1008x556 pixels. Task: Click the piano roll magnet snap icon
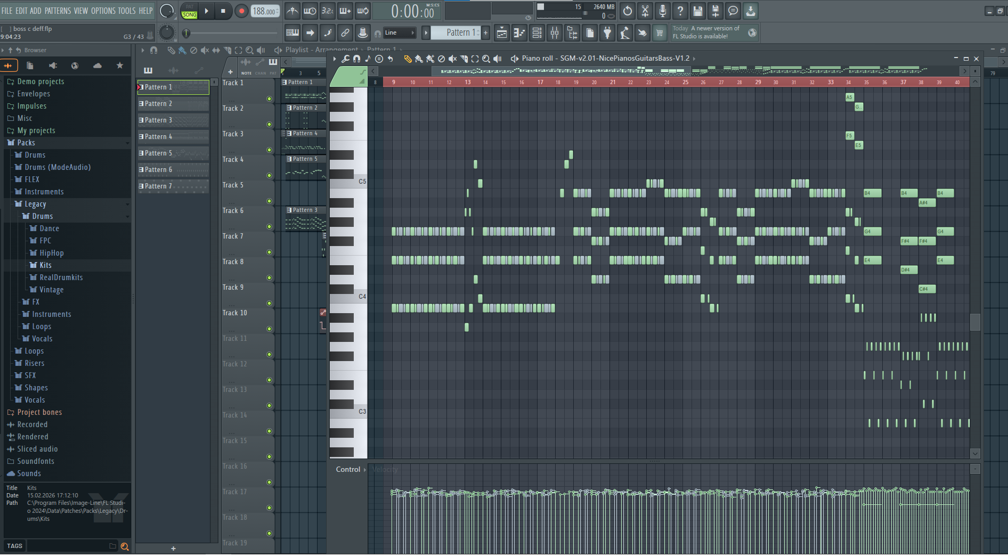pos(356,59)
